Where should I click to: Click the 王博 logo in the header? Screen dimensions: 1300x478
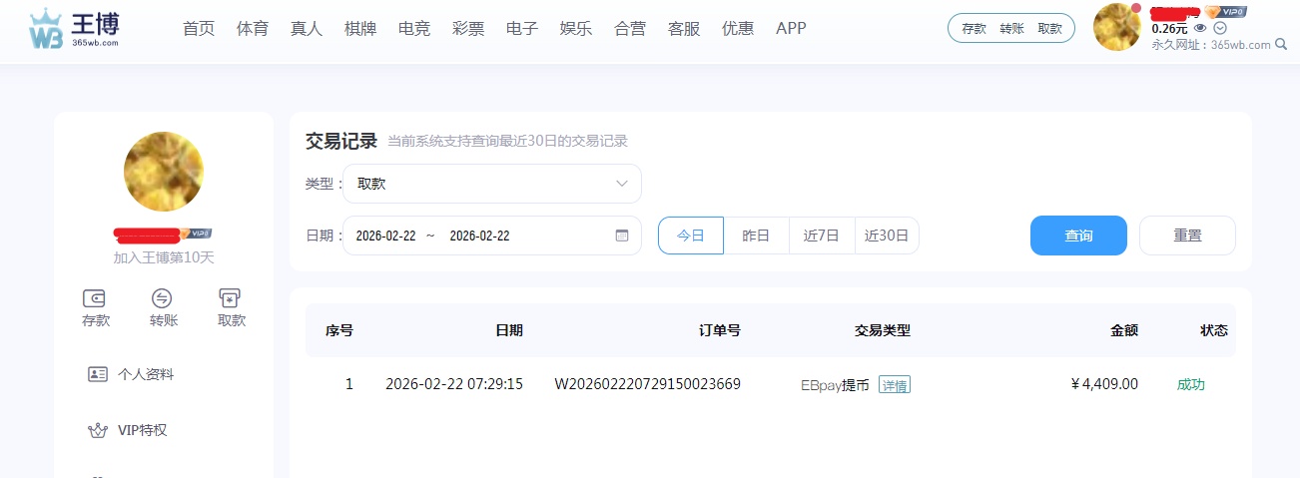pyautogui.click(x=75, y=30)
